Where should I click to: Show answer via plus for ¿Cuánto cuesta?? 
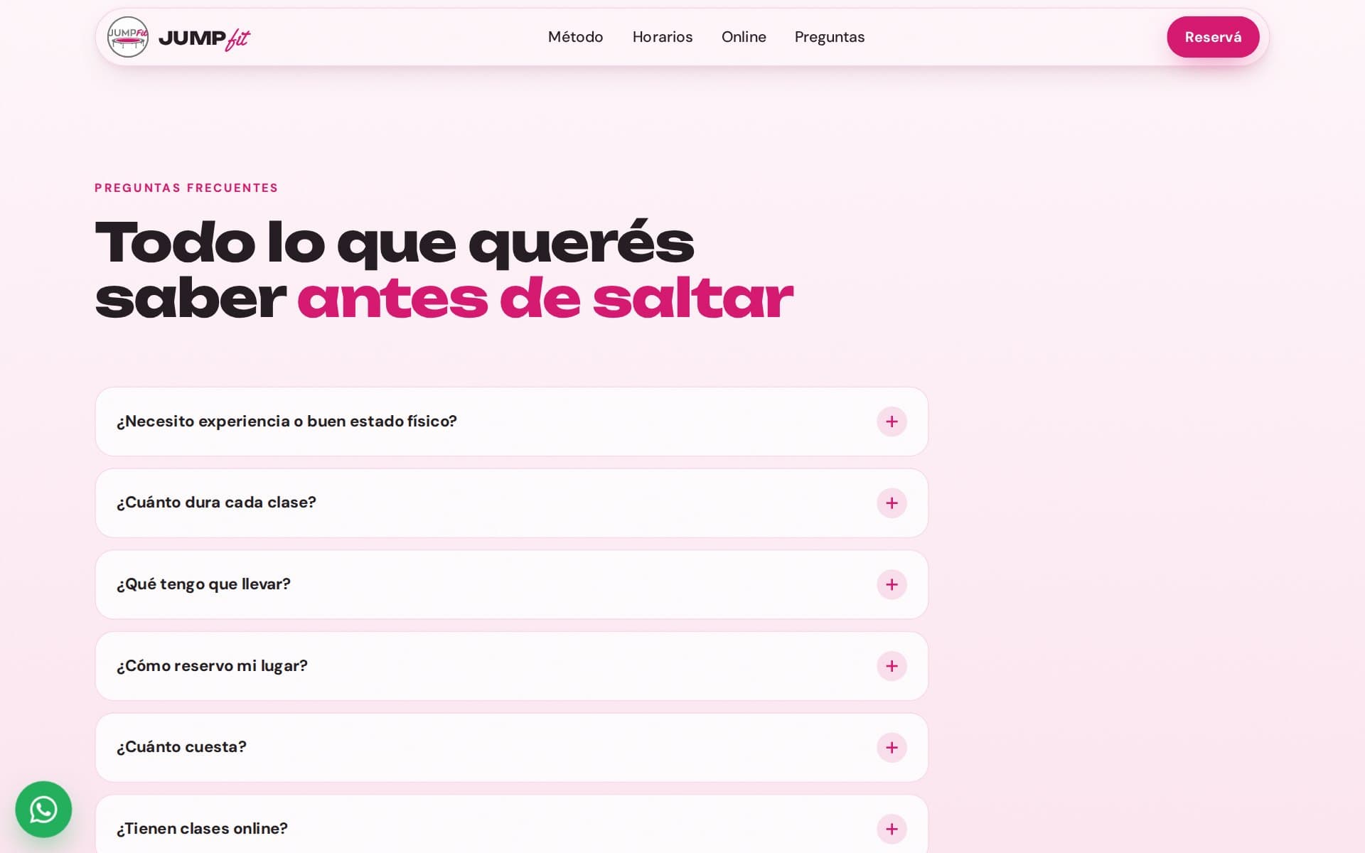pyautogui.click(x=892, y=747)
